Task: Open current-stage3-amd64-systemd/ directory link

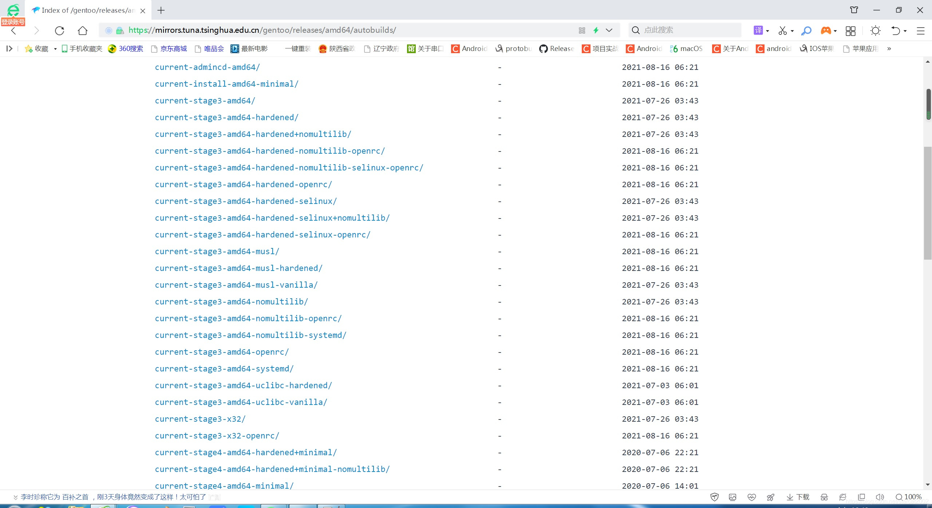Action: click(x=224, y=369)
